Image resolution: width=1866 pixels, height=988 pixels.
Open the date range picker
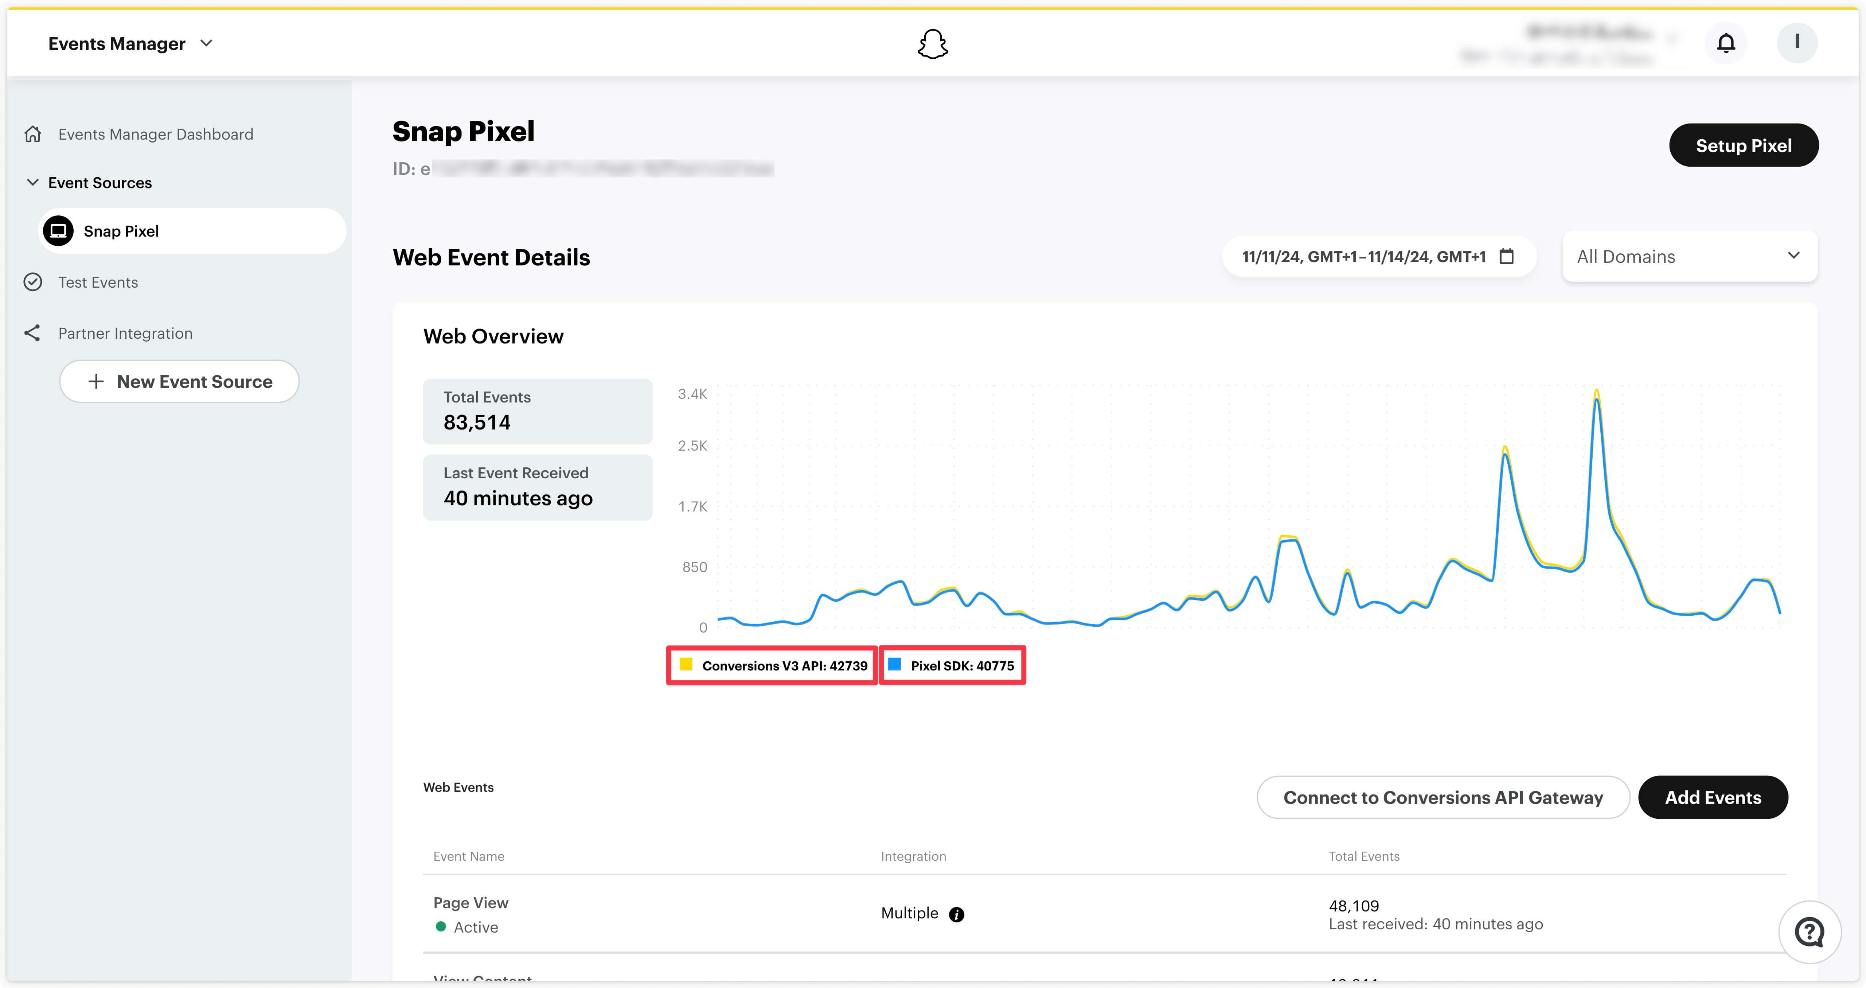pos(1378,256)
